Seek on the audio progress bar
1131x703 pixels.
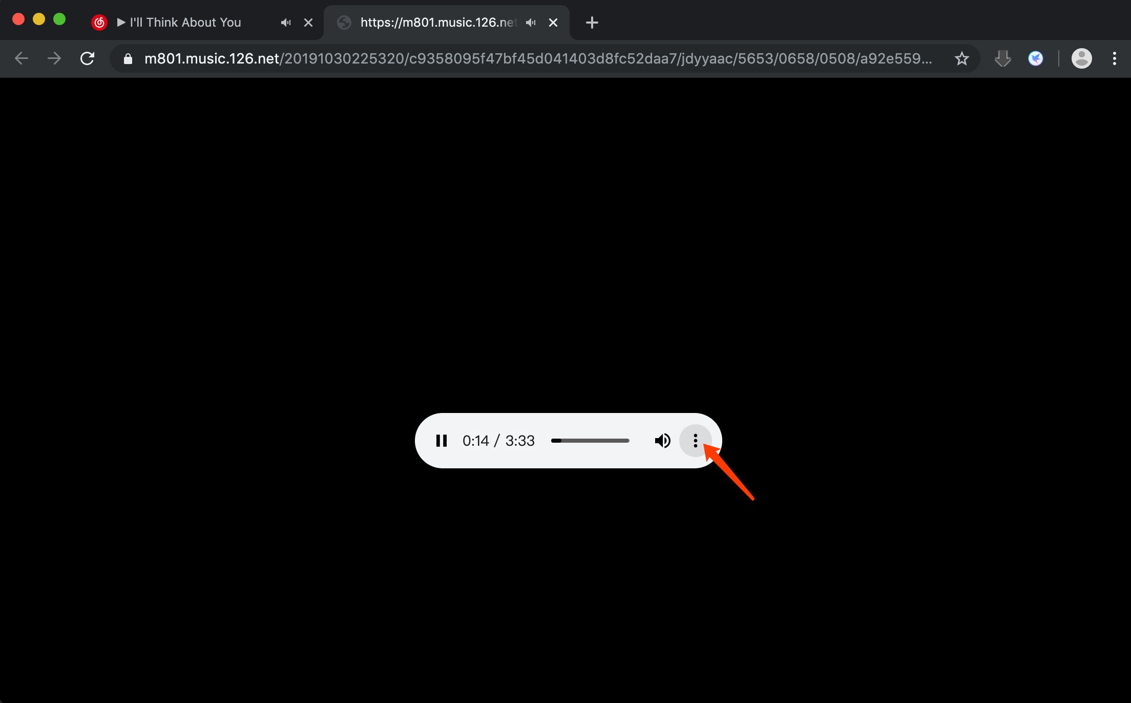(x=590, y=441)
